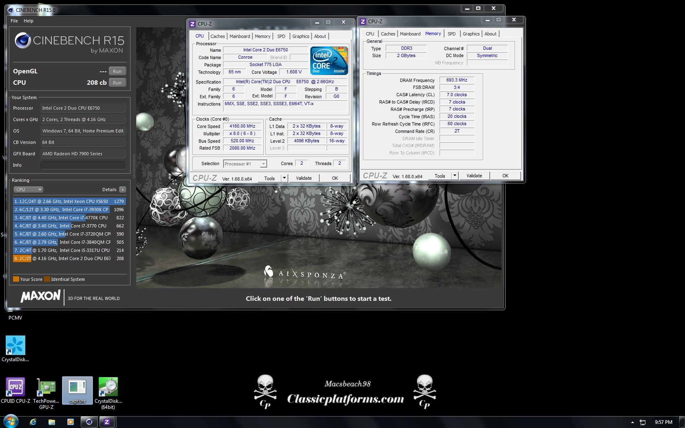Show hidden system tray icons
This screenshot has width=685, height=428.
coord(632,422)
